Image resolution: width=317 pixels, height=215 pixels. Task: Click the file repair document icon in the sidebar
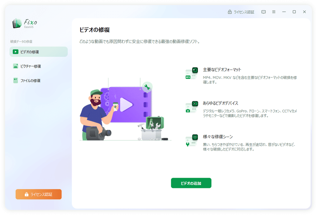(x=15, y=80)
